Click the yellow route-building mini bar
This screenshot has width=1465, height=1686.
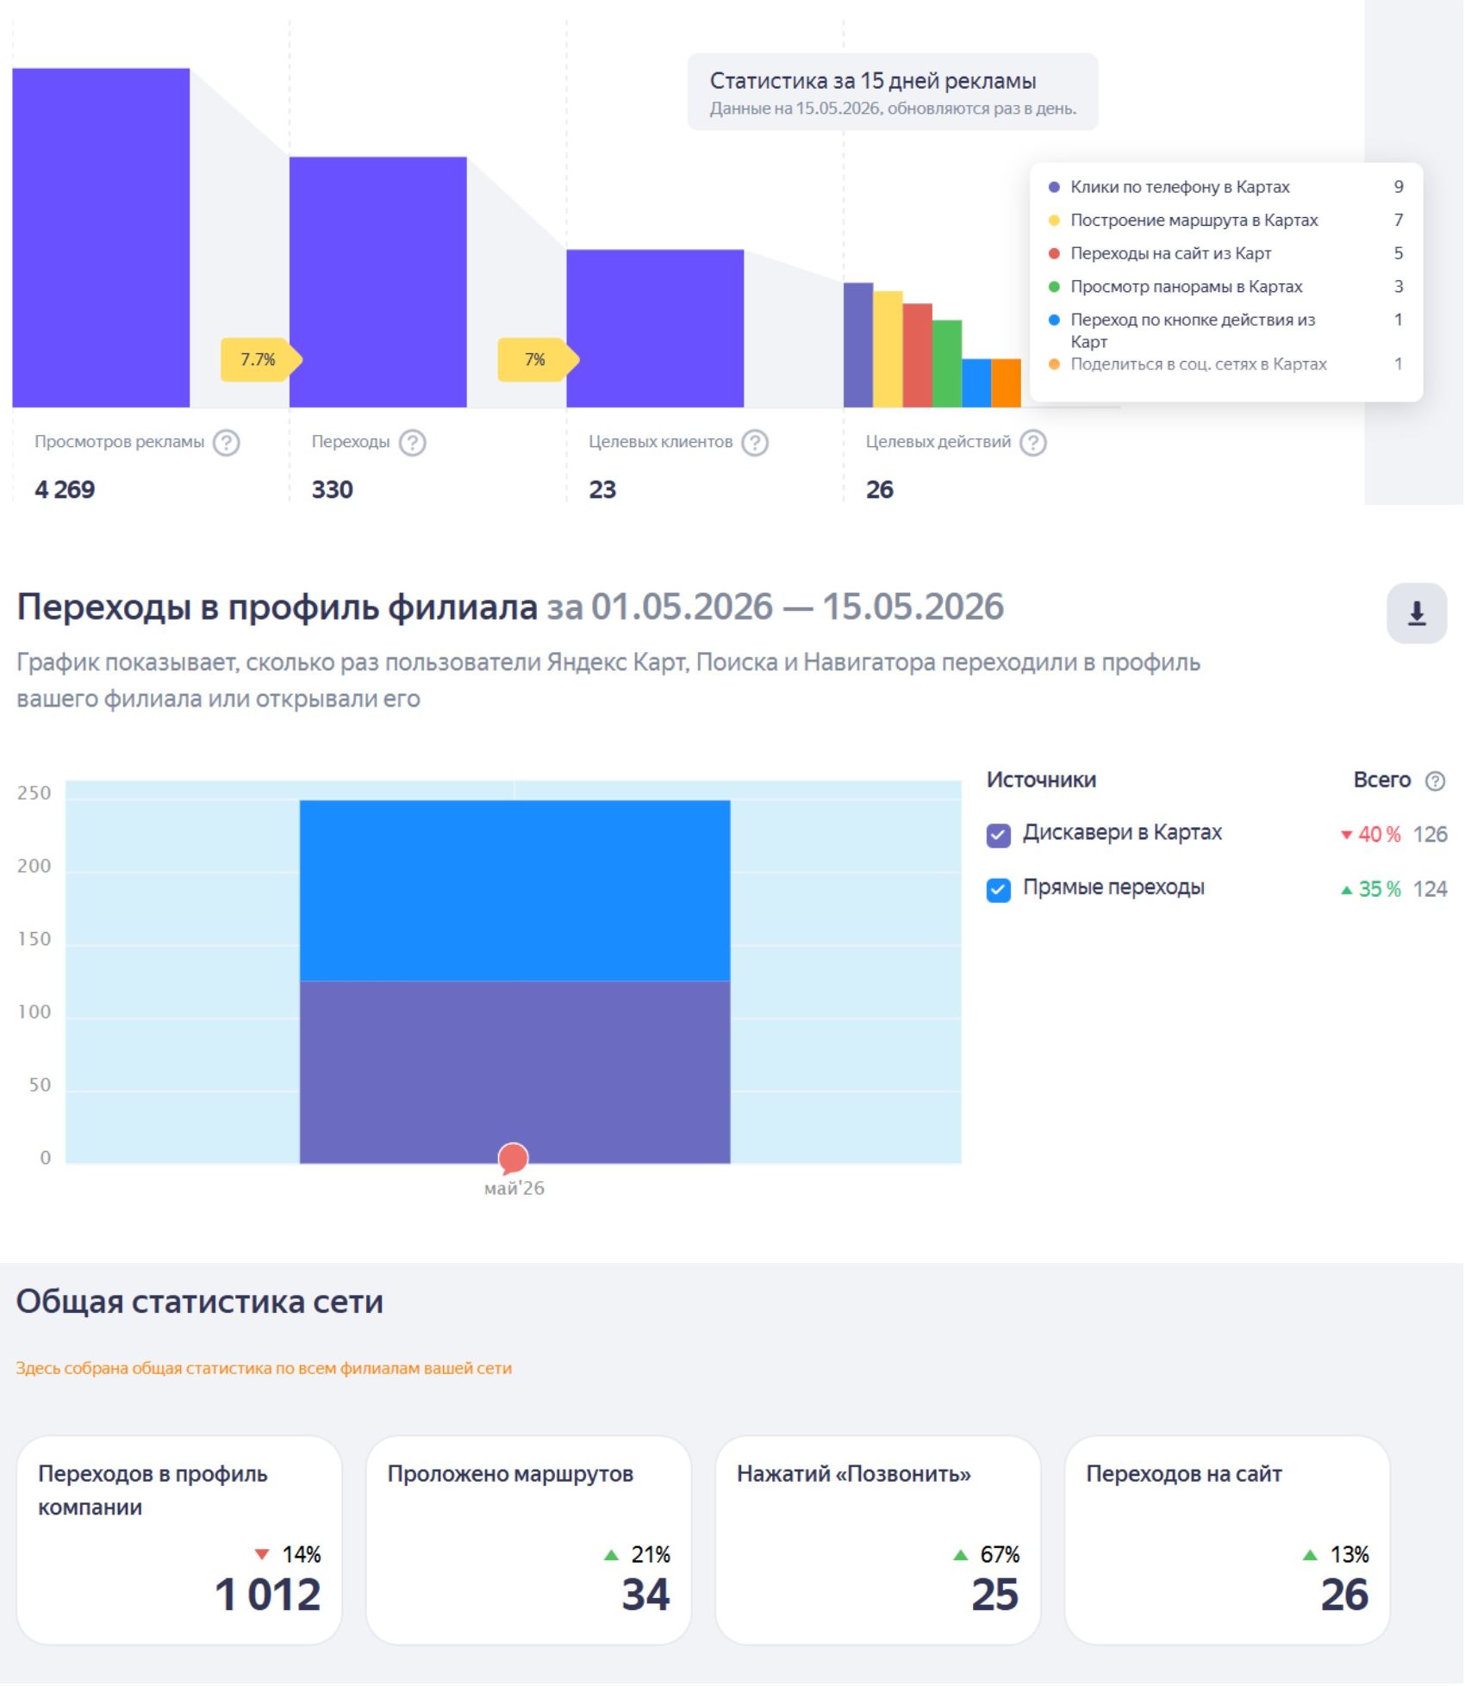[x=888, y=350]
